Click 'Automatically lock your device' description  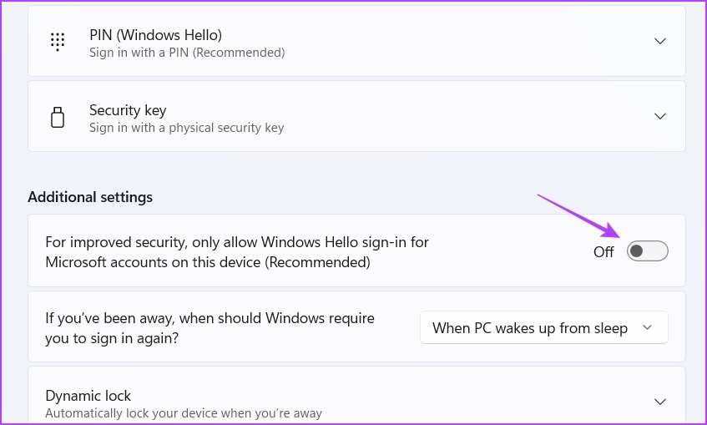click(184, 413)
